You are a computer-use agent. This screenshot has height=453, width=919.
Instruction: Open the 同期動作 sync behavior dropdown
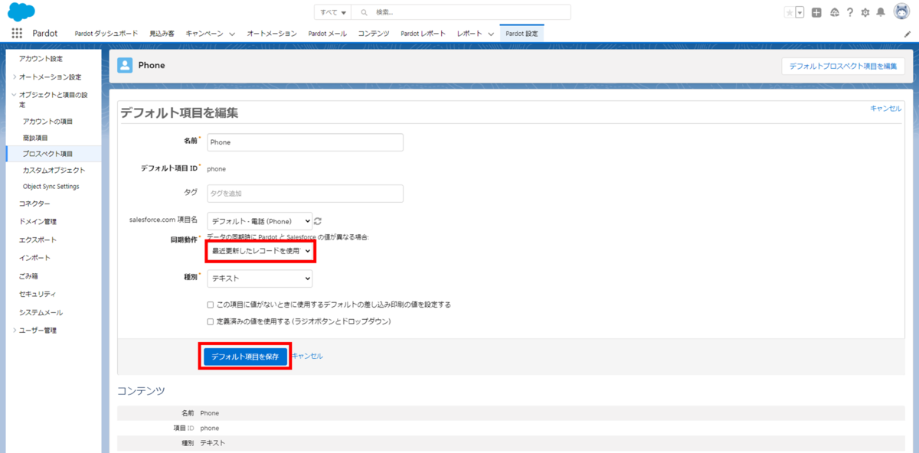click(x=260, y=251)
